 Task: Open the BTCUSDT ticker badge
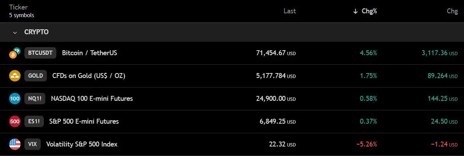pyautogui.click(x=40, y=53)
